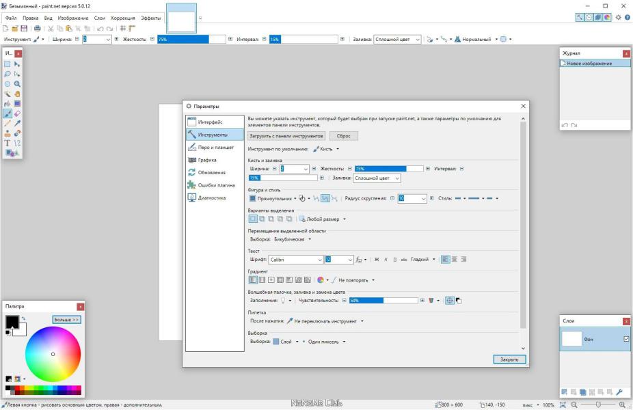Click the zoom-in magnifier in status bar
Image resolution: width=633 pixels, height=410 pixels.
click(622, 405)
